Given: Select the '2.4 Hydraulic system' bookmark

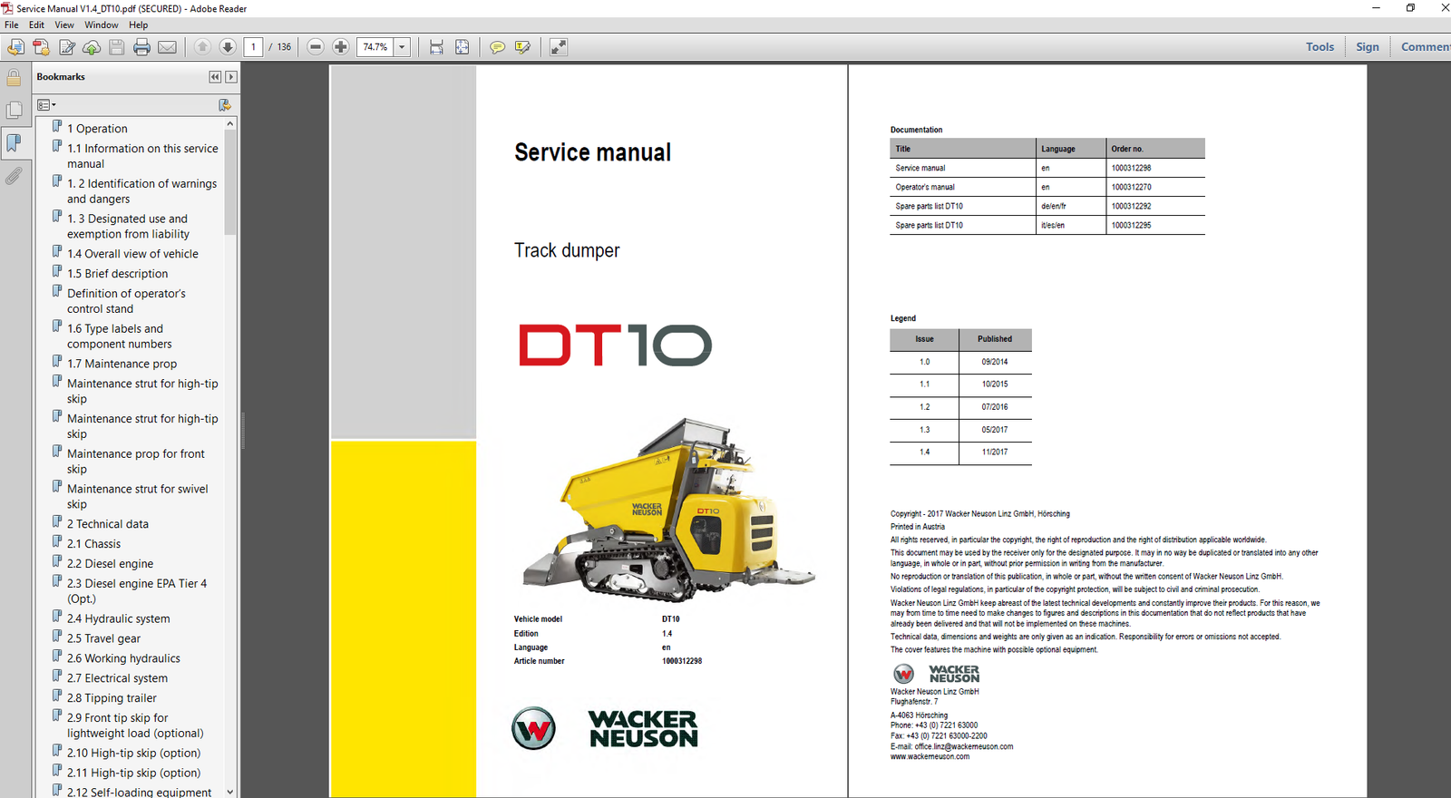Looking at the screenshot, I should 118,618.
